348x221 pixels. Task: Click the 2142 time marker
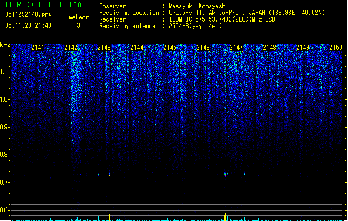(71, 48)
